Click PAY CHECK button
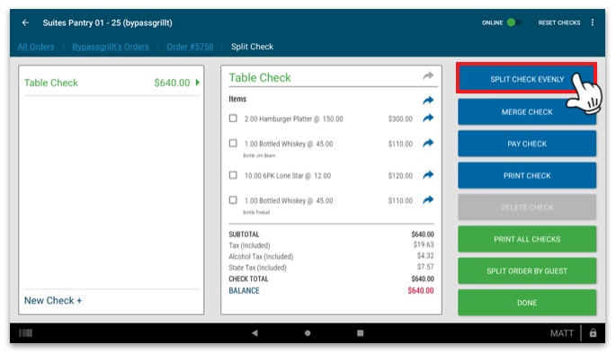Viewport: 616px width, 353px height. pos(527,144)
